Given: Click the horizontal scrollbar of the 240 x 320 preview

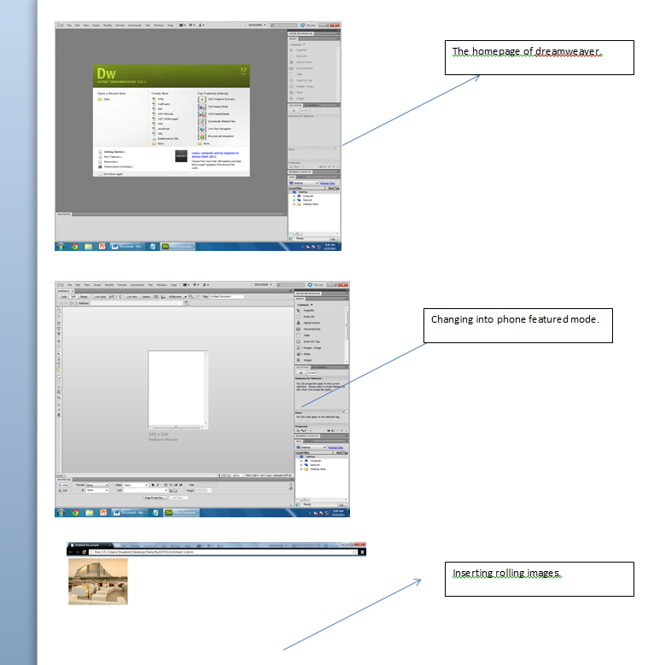Looking at the screenshot, I should pyautogui.click(x=176, y=427).
